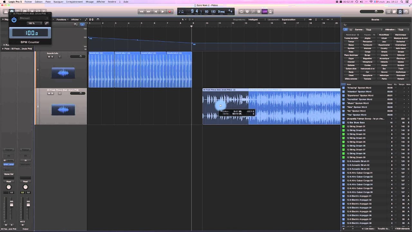Click the Bnce button on Output channel
The image size is (412, 232).
click(x=23, y=222)
